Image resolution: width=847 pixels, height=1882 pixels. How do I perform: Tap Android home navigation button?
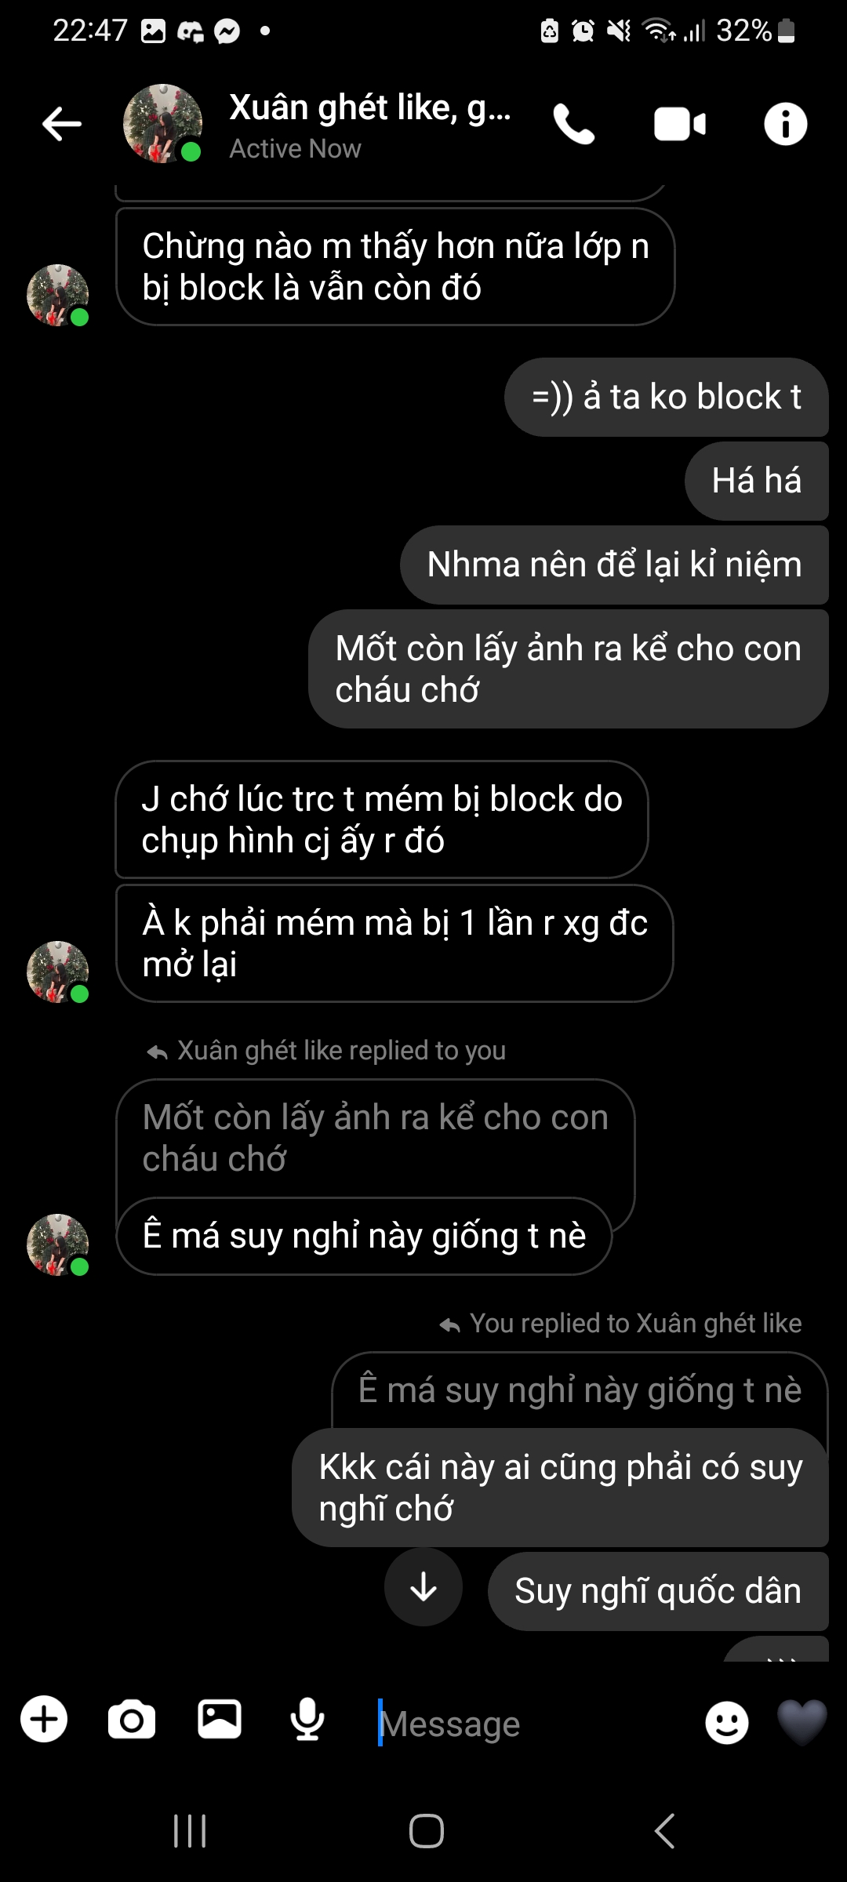point(427,1831)
